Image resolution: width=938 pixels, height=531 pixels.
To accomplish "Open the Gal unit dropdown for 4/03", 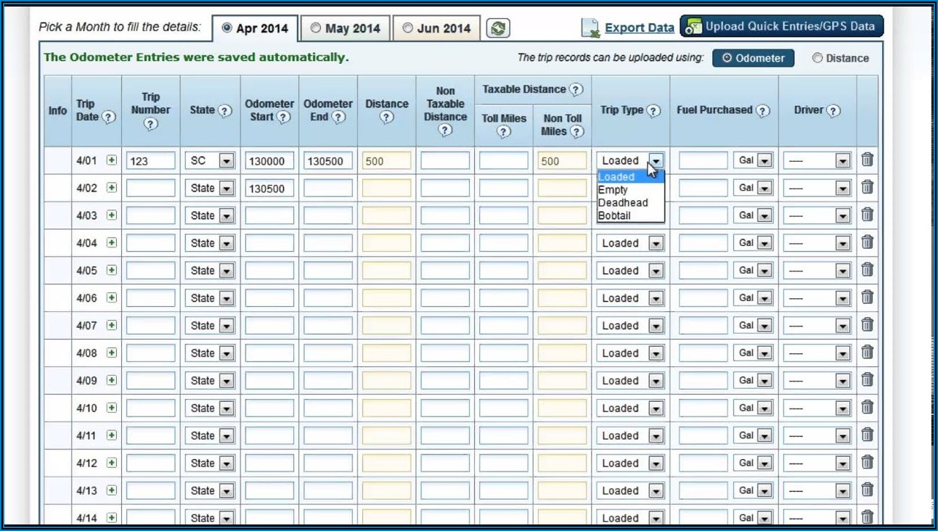I will click(764, 215).
